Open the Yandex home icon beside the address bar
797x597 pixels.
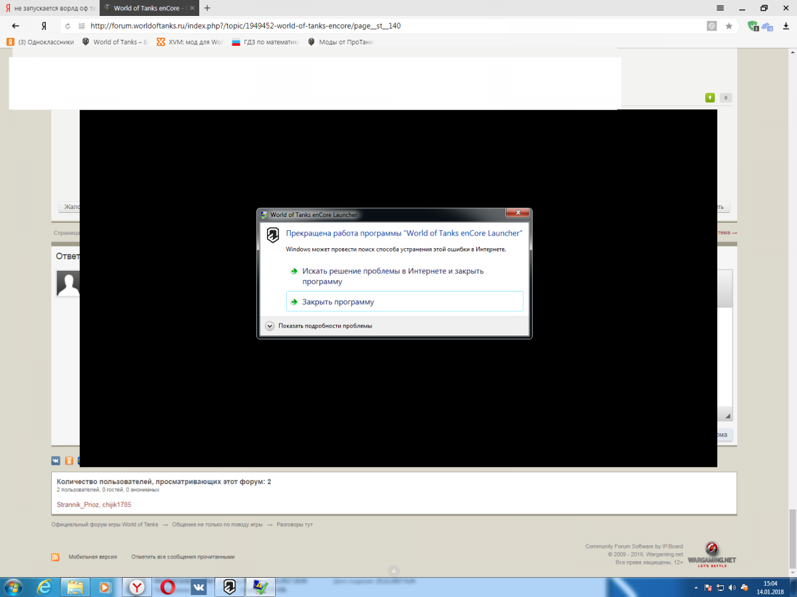[x=44, y=26]
